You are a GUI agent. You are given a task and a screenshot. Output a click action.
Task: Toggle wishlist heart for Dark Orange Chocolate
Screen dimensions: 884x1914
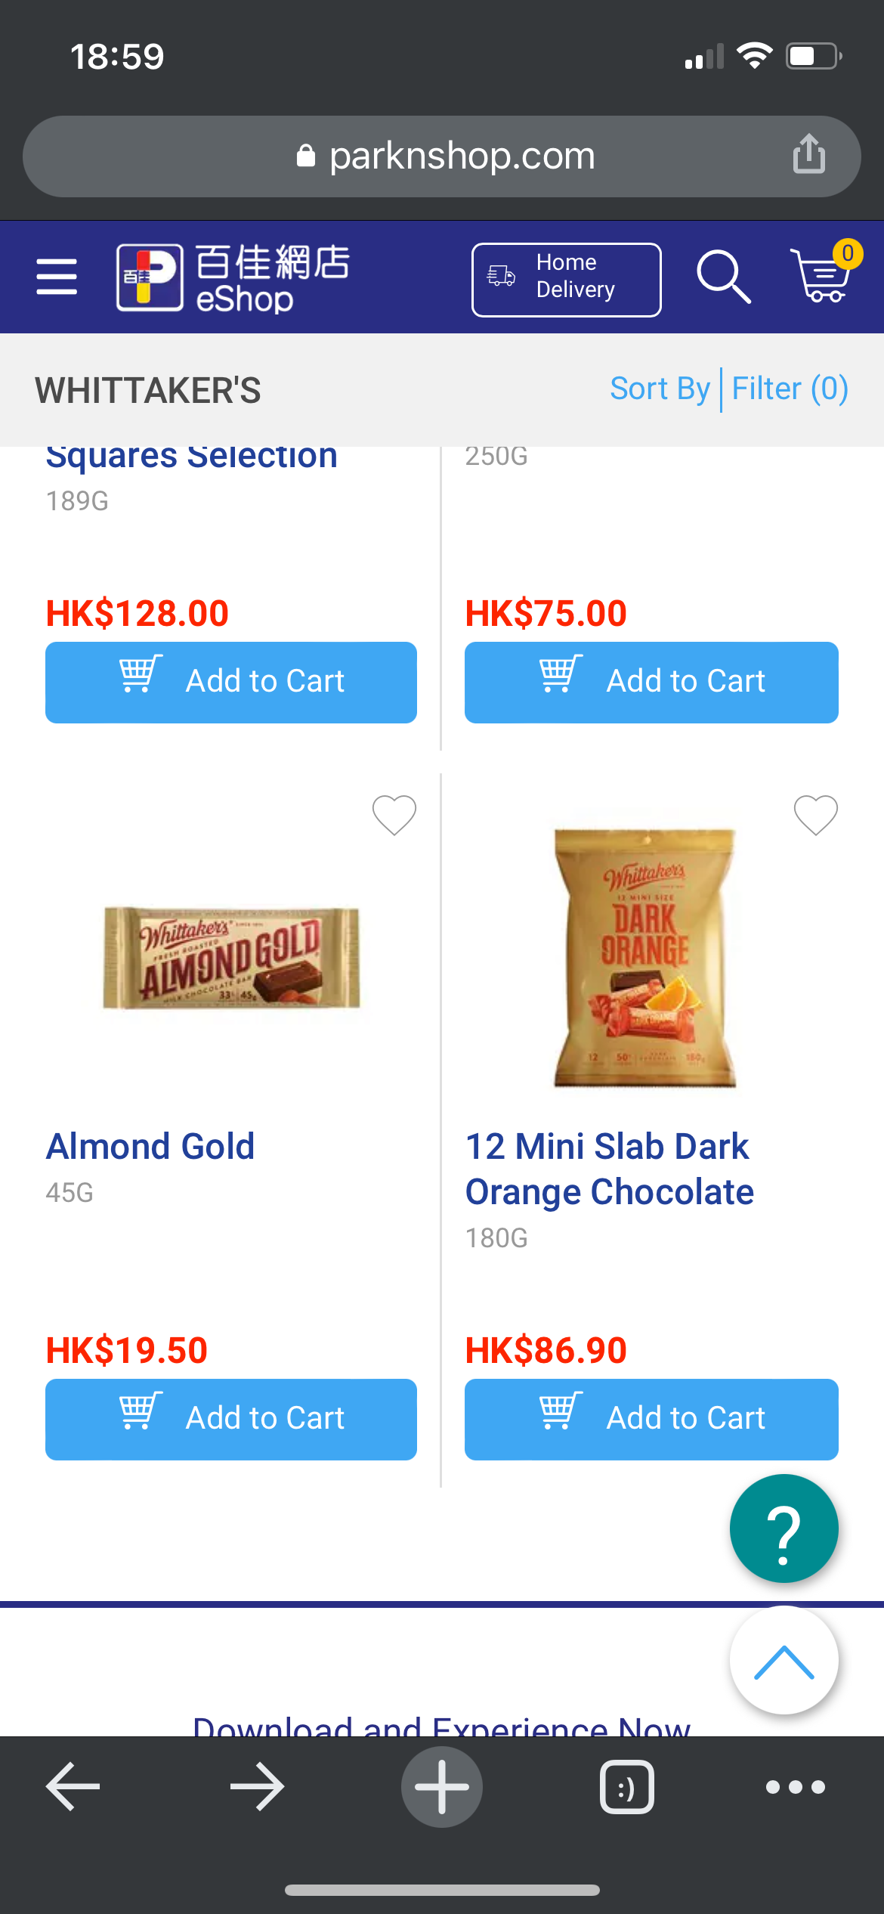816,815
